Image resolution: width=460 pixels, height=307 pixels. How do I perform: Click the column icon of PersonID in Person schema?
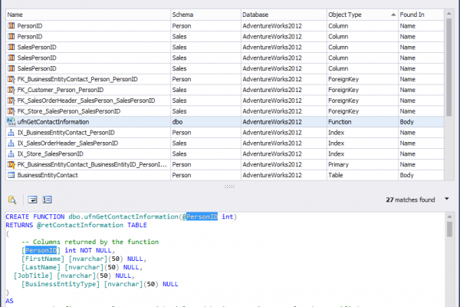11,25
